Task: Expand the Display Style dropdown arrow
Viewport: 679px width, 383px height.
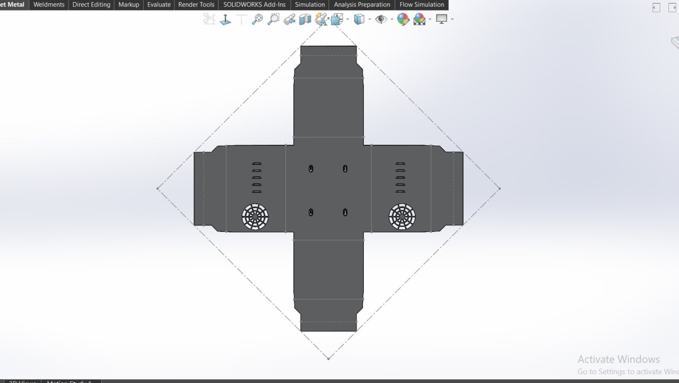Action: tap(370, 20)
